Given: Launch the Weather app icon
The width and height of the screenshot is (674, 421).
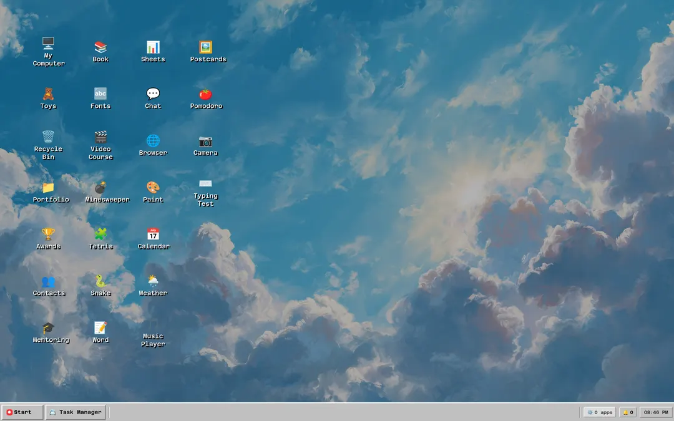Looking at the screenshot, I should [153, 281].
